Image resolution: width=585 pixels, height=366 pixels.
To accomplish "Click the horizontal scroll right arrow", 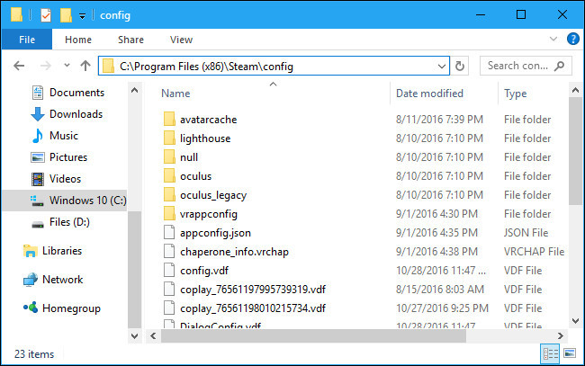I will pos(561,335).
